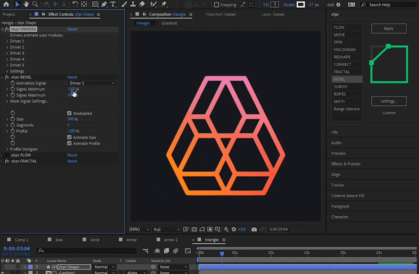Select the Rotation tool
This screenshot has height=274, width=419.
click(75, 5)
